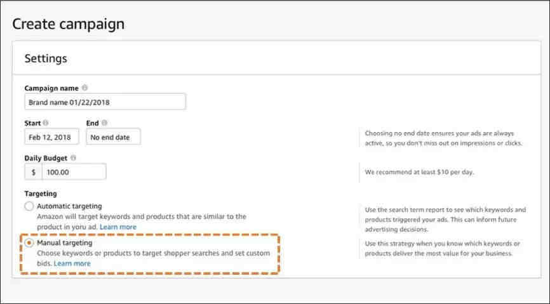The image size is (550, 304).
Task: Open the Start date picker showing Feb 12, 2018
Action: pos(51,136)
